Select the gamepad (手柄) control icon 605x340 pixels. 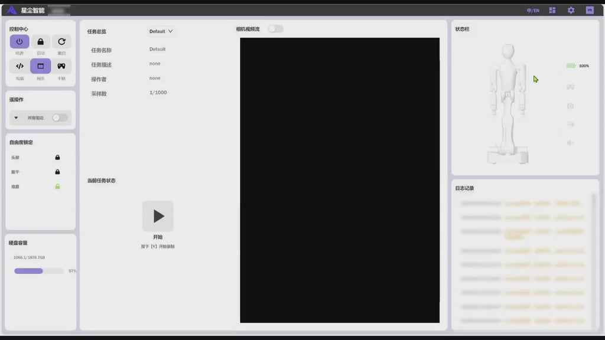coord(61,66)
